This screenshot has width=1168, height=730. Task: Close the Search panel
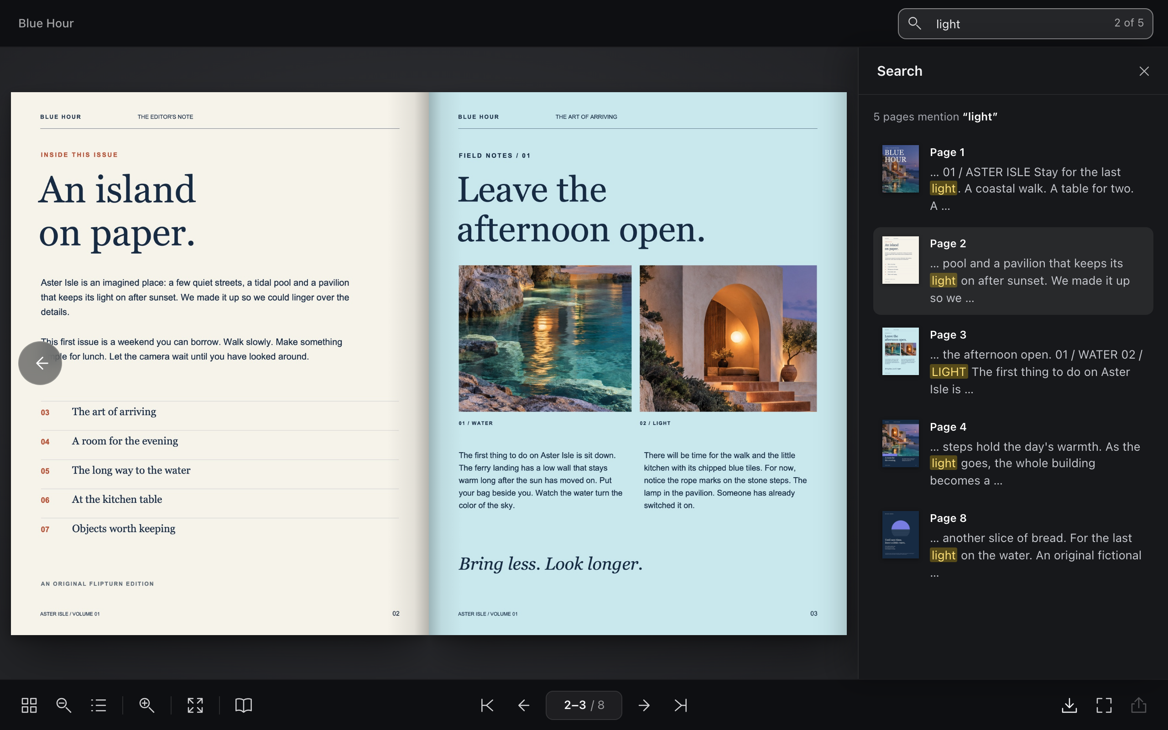tap(1144, 71)
